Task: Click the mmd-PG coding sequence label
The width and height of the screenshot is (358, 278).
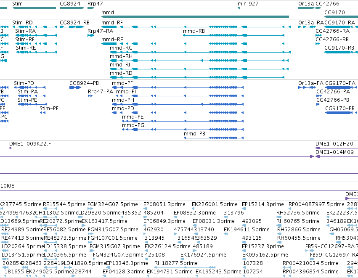Action: coord(133,125)
